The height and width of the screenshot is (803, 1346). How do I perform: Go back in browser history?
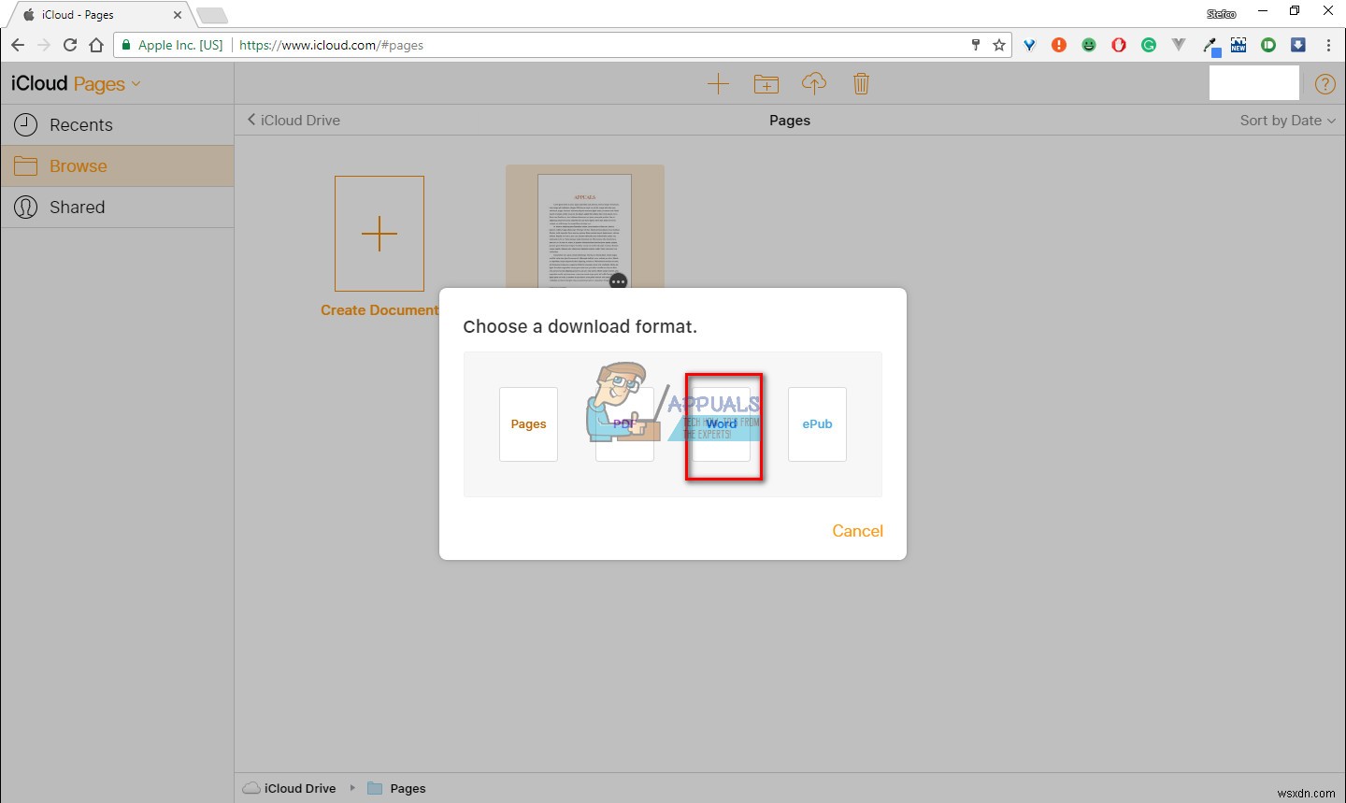(18, 45)
